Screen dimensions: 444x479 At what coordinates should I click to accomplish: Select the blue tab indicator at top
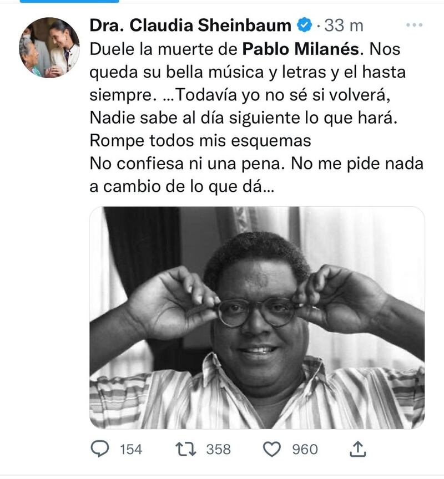click(x=69, y=1)
